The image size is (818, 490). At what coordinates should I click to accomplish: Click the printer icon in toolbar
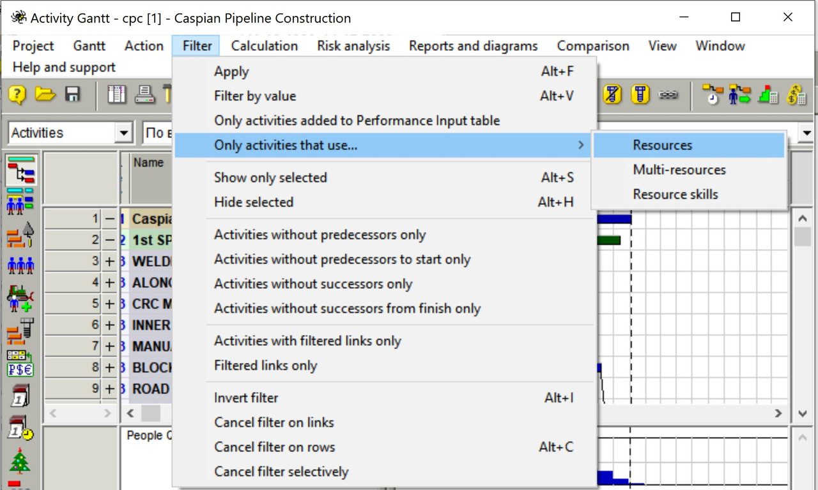(145, 96)
